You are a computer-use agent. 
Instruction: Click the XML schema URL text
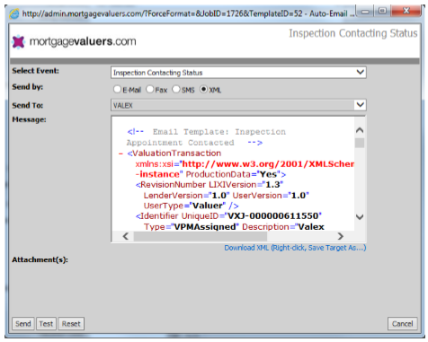[268, 164]
